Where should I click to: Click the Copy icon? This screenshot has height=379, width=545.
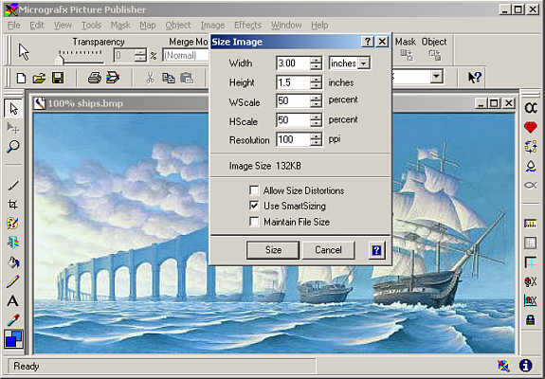pos(168,78)
